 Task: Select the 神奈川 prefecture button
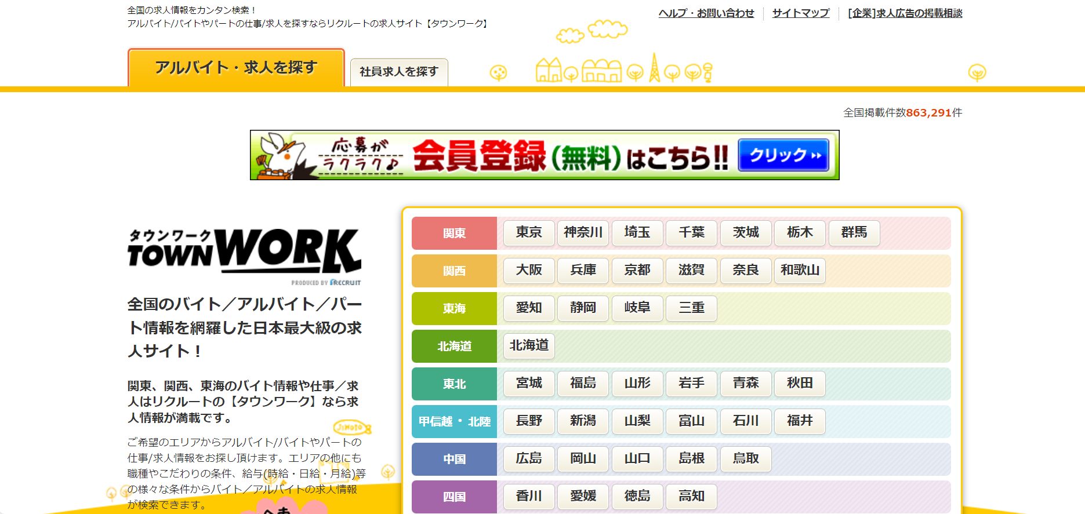pos(583,233)
